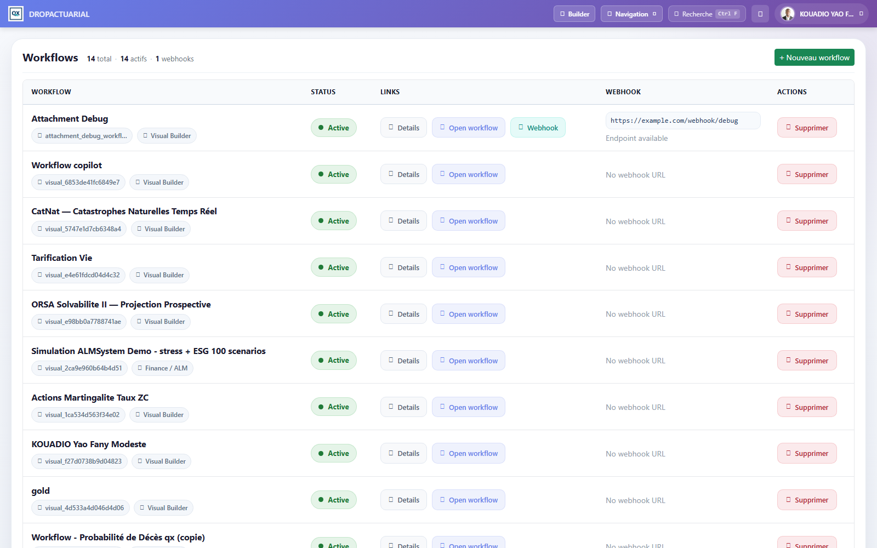The image size is (877, 548).
Task: Delete ORSA Solvabilite II with Supprimer
Action: tap(807, 314)
